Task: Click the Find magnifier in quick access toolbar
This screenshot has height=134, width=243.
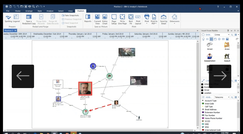Action: click(33, 6)
